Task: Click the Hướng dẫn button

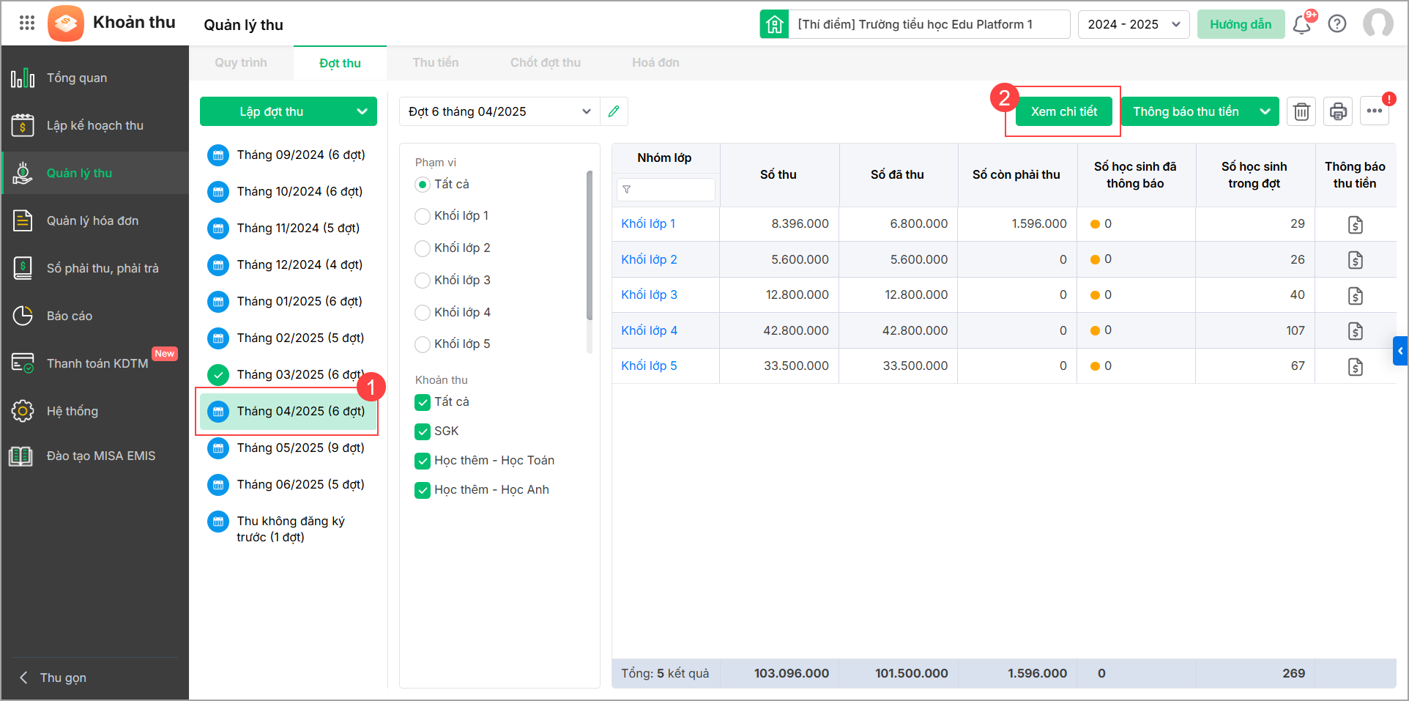Action: (1241, 24)
